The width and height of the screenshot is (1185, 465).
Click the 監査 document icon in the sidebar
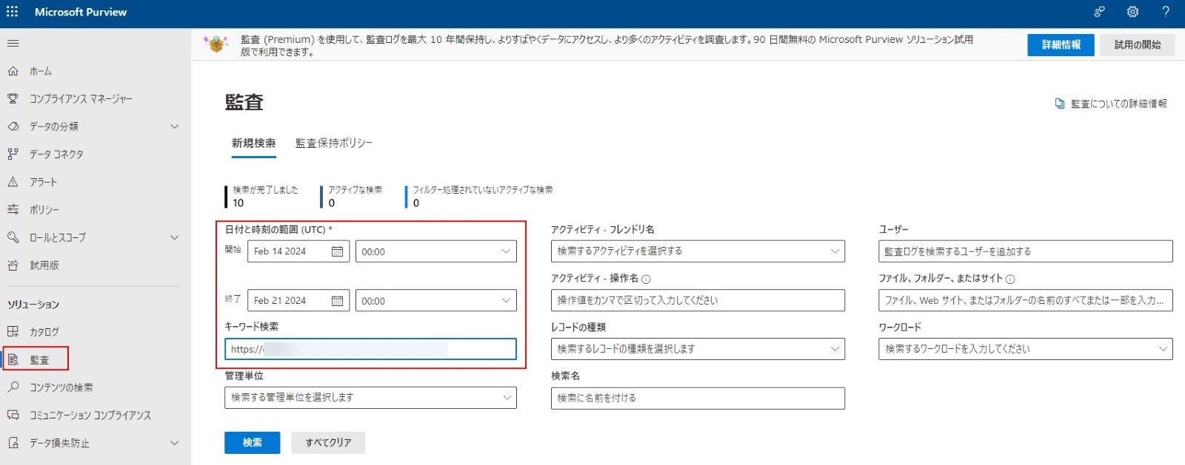coord(13,360)
